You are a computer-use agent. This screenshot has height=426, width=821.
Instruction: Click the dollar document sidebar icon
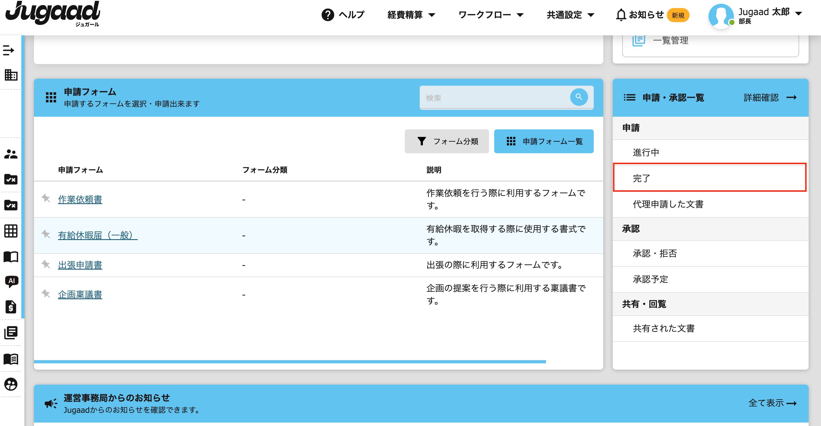coord(11,307)
